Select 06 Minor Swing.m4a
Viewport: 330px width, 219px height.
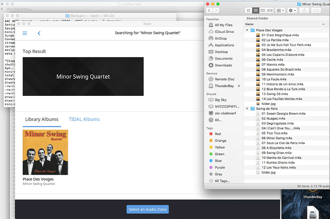tap(287, 138)
